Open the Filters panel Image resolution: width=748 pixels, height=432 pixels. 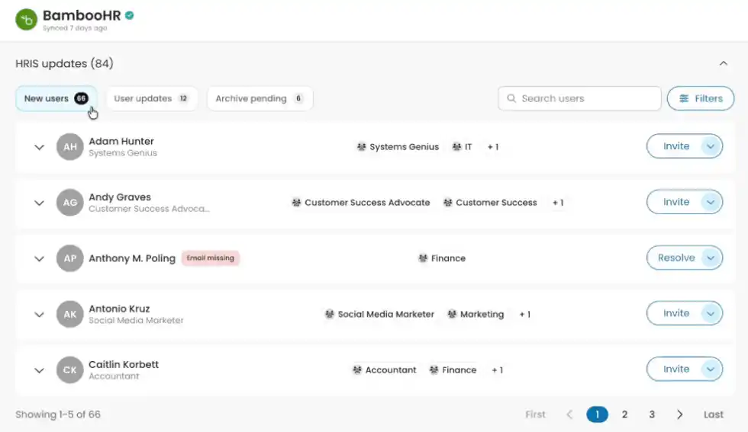point(701,98)
